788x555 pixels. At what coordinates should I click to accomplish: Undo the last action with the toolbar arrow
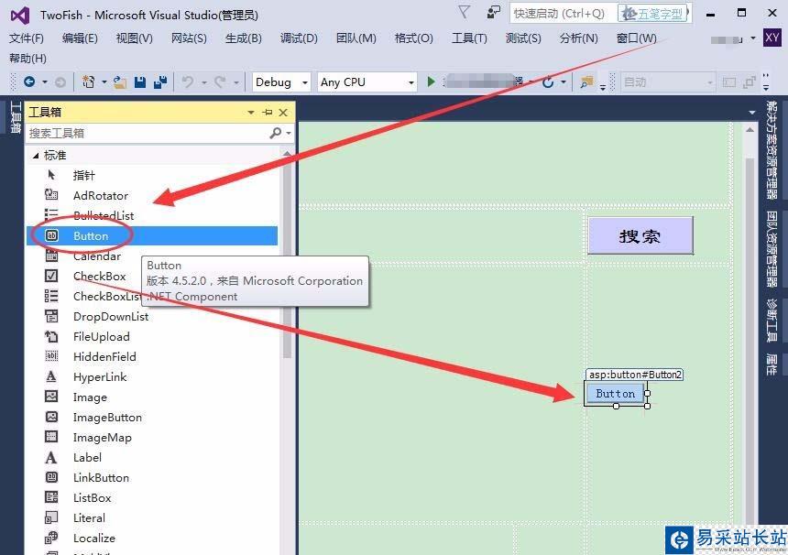(188, 82)
